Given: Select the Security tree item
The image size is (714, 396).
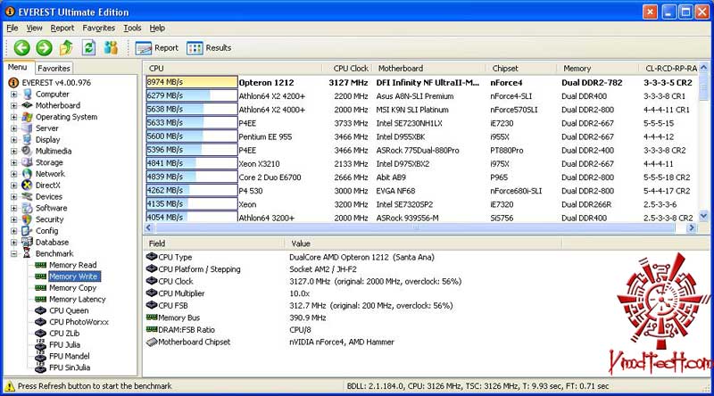Looking at the screenshot, I should click(50, 219).
